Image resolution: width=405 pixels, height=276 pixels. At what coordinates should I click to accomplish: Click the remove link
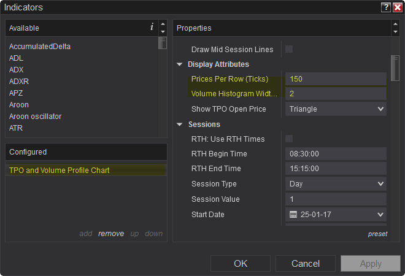(x=111, y=234)
